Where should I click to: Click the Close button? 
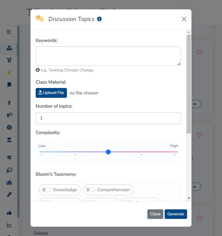[155, 214]
